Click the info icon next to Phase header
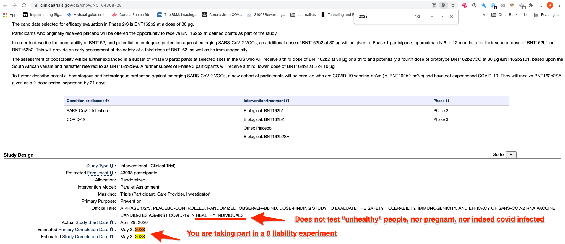The height and width of the screenshot is (244, 565). click(447, 101)
